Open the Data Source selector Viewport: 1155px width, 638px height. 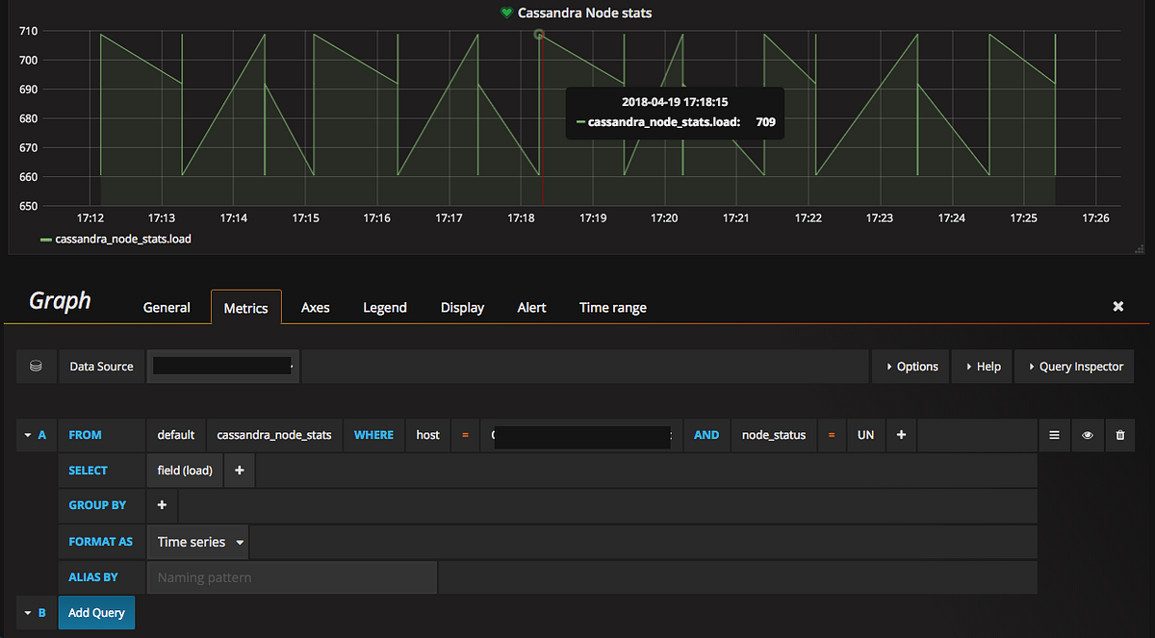pos(221,366)
